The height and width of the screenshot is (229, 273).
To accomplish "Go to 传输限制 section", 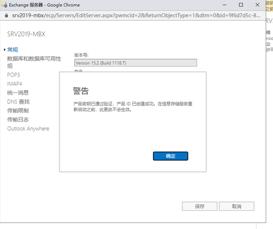I will click(x=18, y=111).
